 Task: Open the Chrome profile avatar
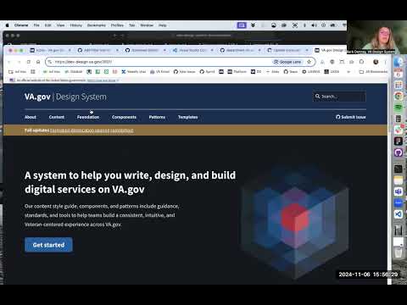[x=376, y=62]
